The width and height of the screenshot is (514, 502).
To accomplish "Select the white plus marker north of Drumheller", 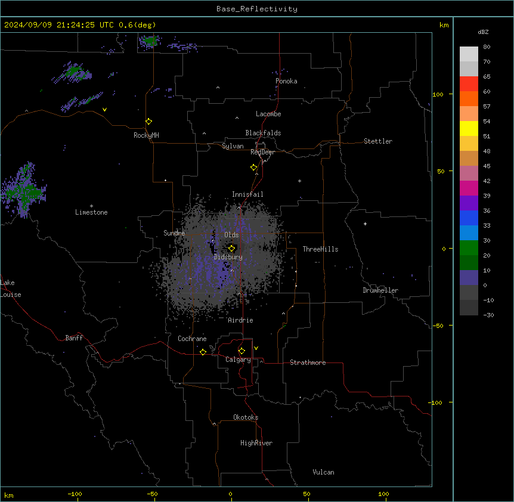I will point(365,224).
